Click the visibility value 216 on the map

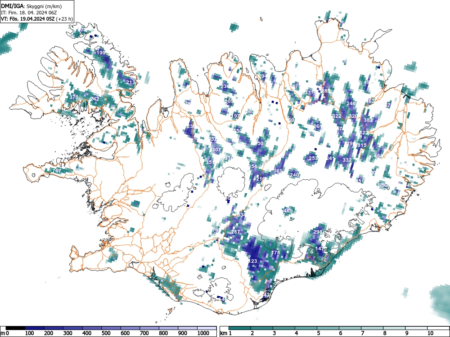tap(261, 179)
